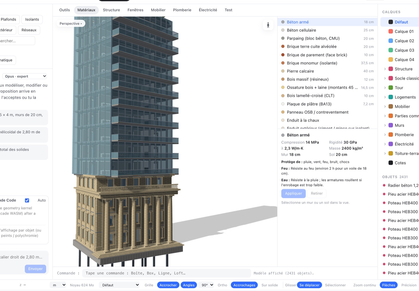
Task: Open the Perspective view dropdown
Action: (71, 24)
